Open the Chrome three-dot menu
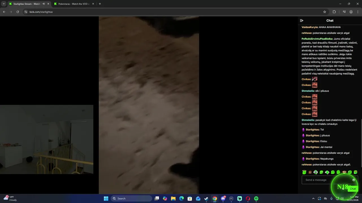Screen dimensions: 362x203 click(x=358, y=12)
